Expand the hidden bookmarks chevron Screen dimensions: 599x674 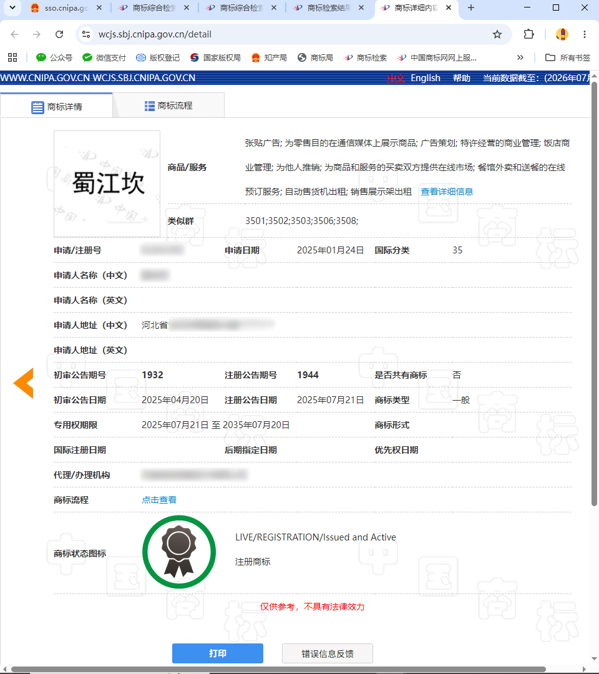coord(520,57)
